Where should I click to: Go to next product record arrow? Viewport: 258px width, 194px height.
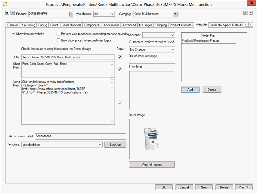245,13
